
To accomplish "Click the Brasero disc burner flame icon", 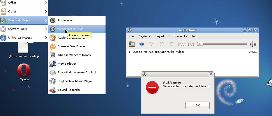I will pyautogui.click(x=52, y=46).
